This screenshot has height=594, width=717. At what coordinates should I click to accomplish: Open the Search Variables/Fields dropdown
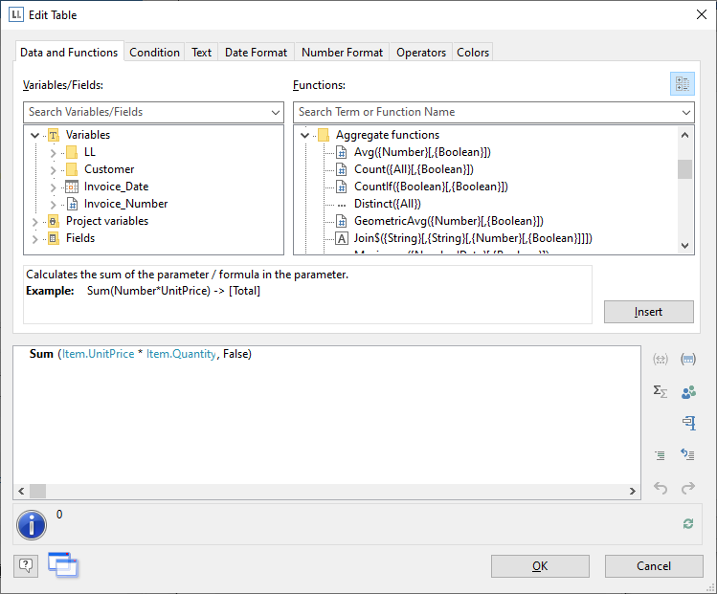pyautogui.click(x=276, y=112)
